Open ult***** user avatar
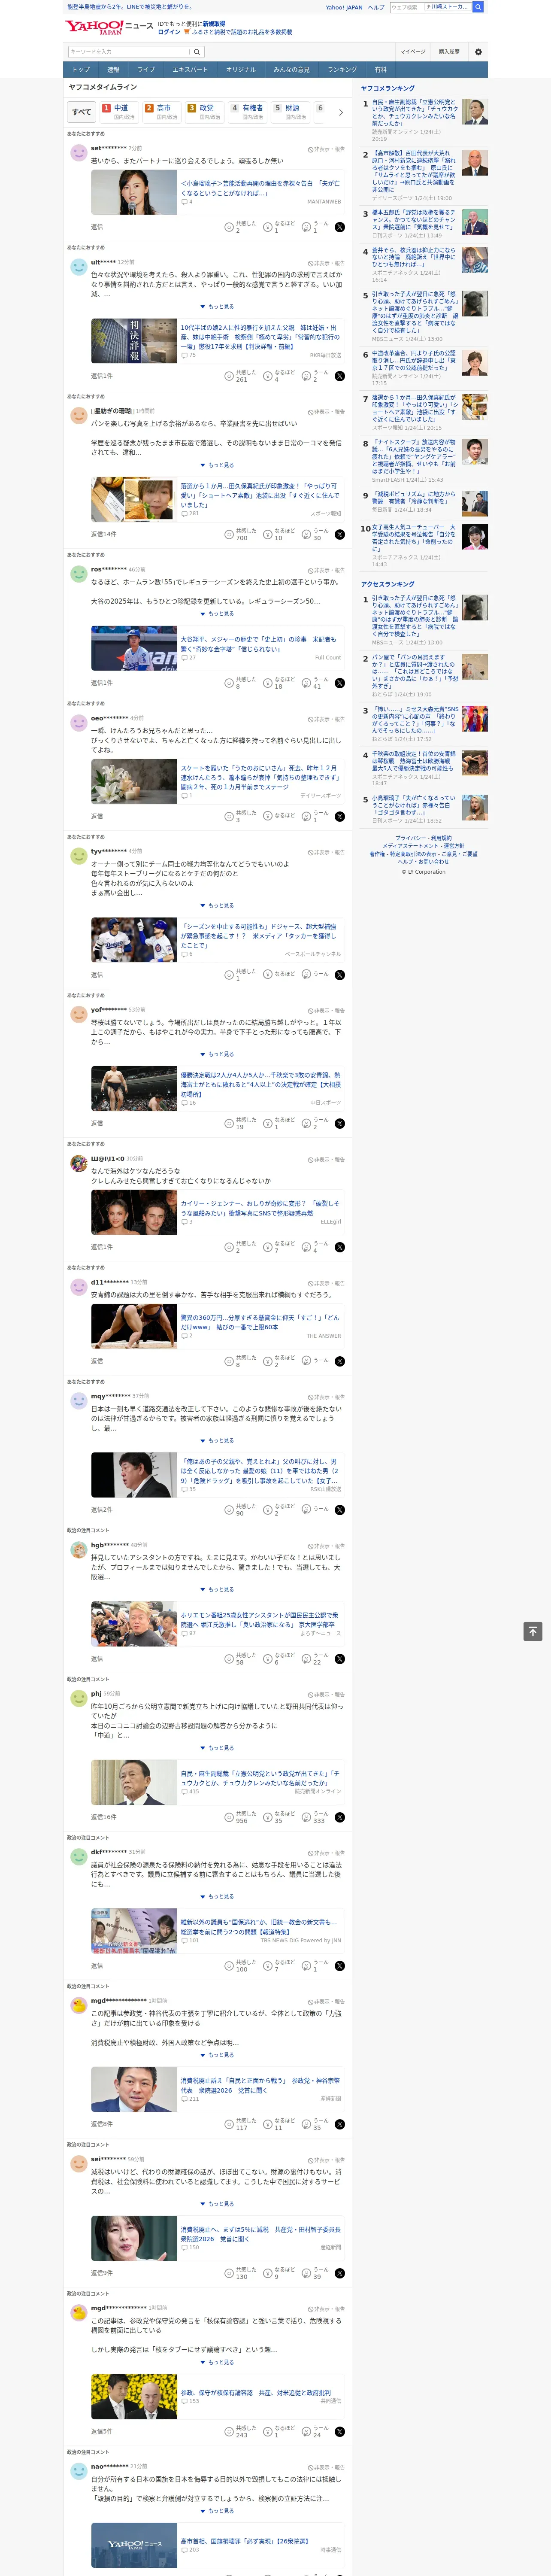This screenshot has height=2576, width=551. [x=78, y=267]
